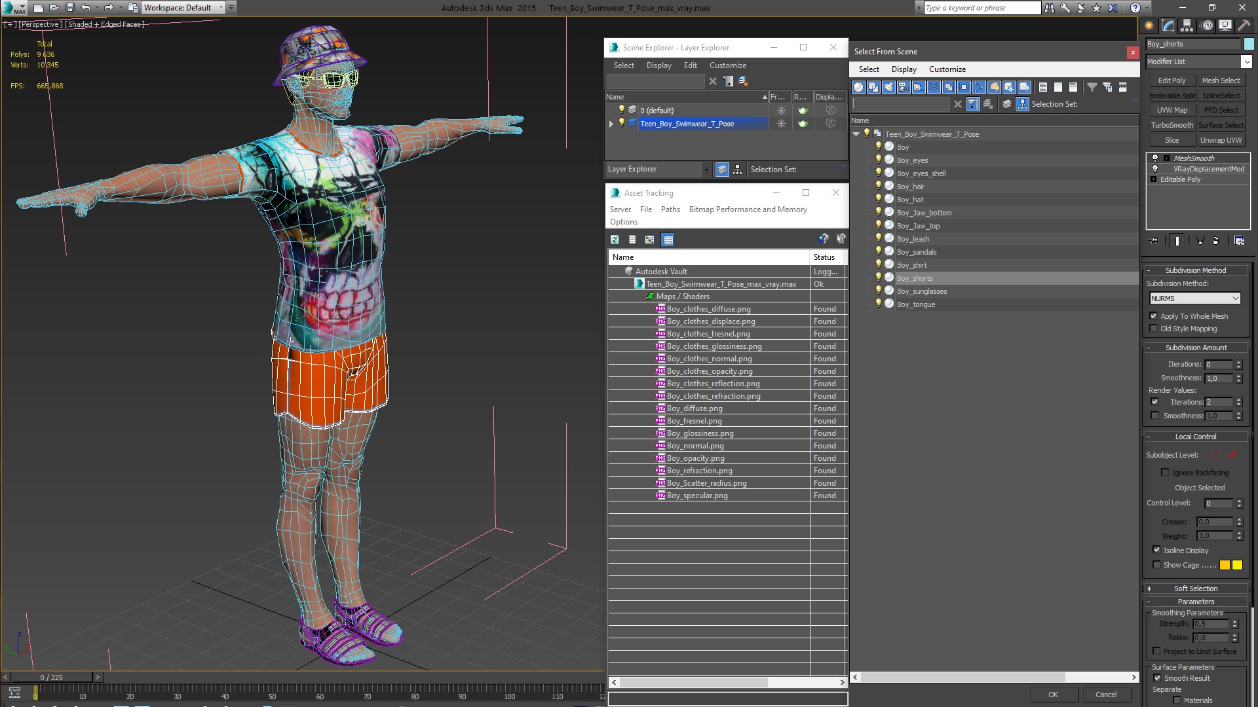Toggle Show Cage checkbox
The height and width of the screenshot is (707, 1258).
[x=1156, y=565]
